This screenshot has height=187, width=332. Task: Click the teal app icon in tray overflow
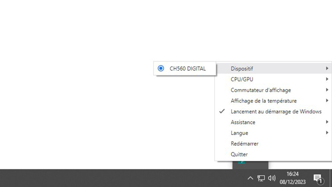[242, 162]
